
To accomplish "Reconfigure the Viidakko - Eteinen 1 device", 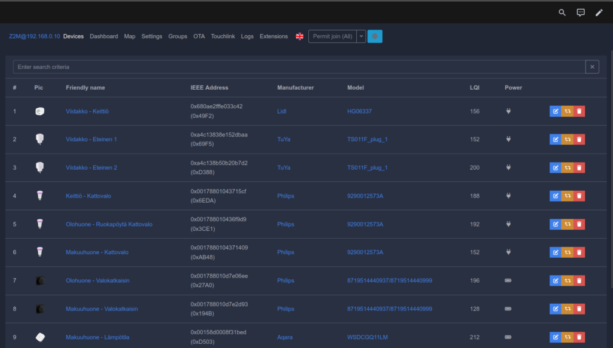I will [567, 139].
